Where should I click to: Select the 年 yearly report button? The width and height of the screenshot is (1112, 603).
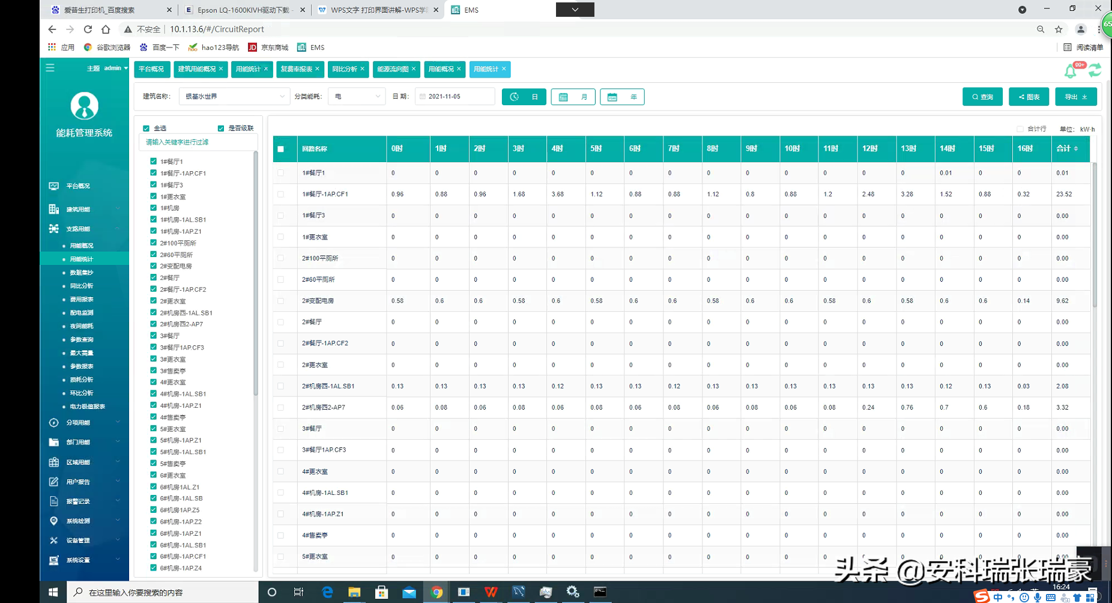622,97
